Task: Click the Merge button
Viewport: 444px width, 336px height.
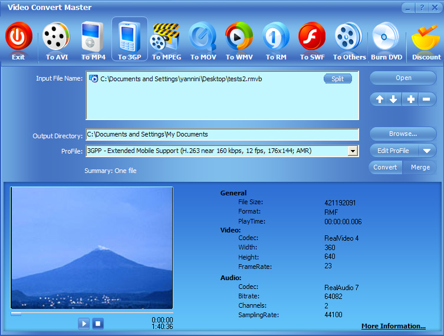Action: coord(420,167)
